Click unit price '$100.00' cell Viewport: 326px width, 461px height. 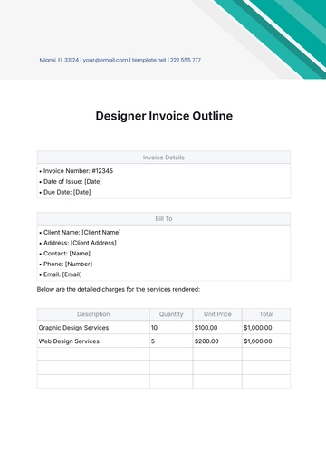[x=217, y=328]
